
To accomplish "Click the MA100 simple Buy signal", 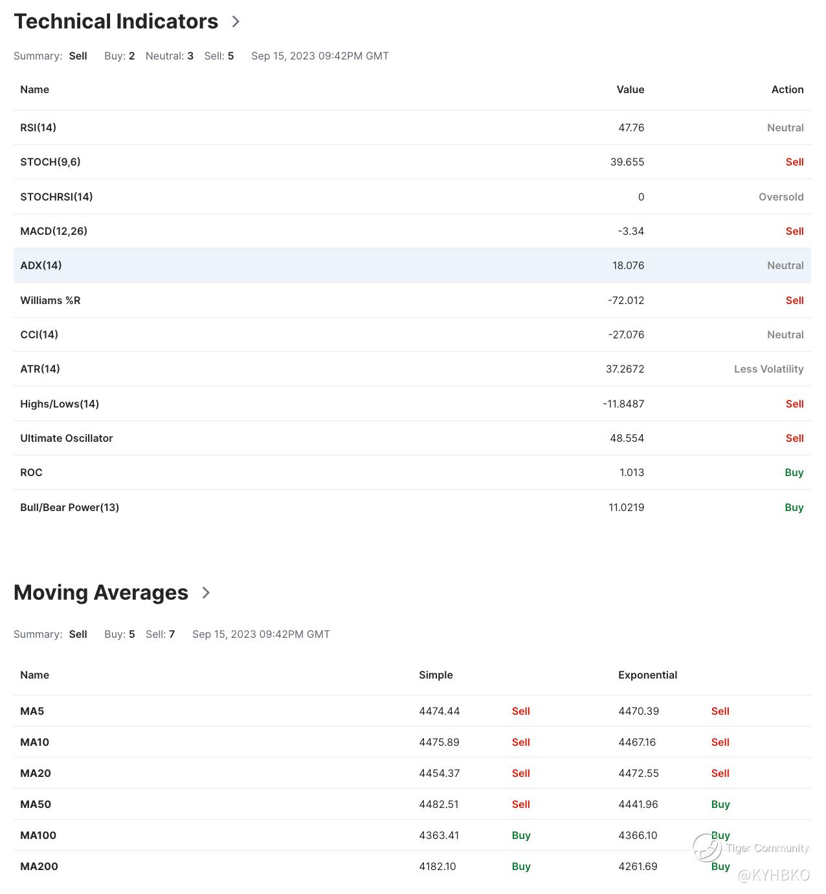I will (x=521, y=835).
